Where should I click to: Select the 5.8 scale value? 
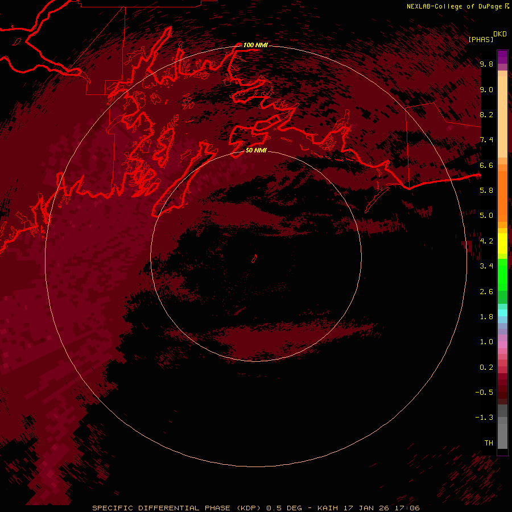(x=486, y=191)
